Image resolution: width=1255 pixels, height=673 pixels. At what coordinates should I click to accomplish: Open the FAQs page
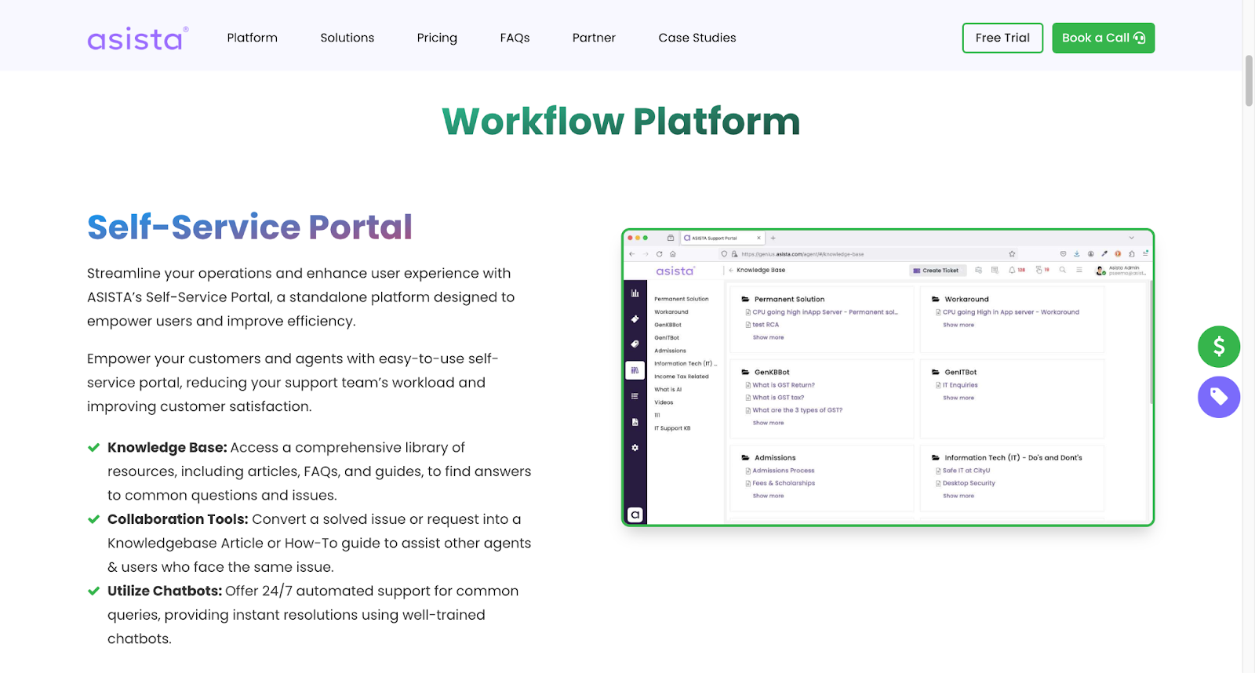[515, 38]
